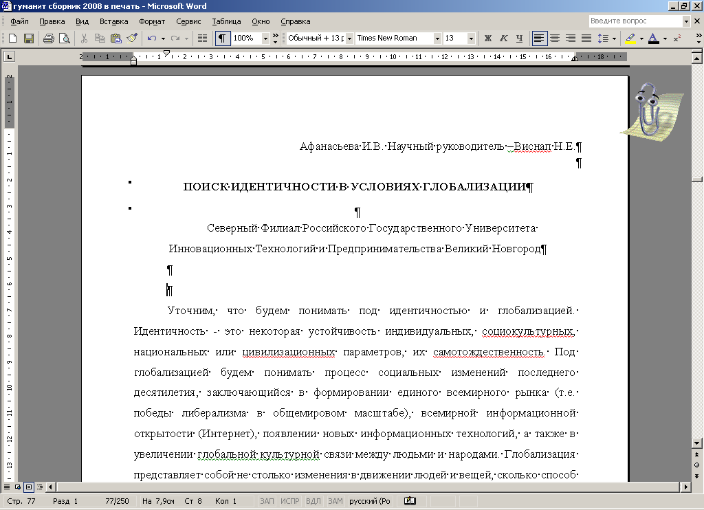
Task: Align text to the right
Action: [571, 38]
